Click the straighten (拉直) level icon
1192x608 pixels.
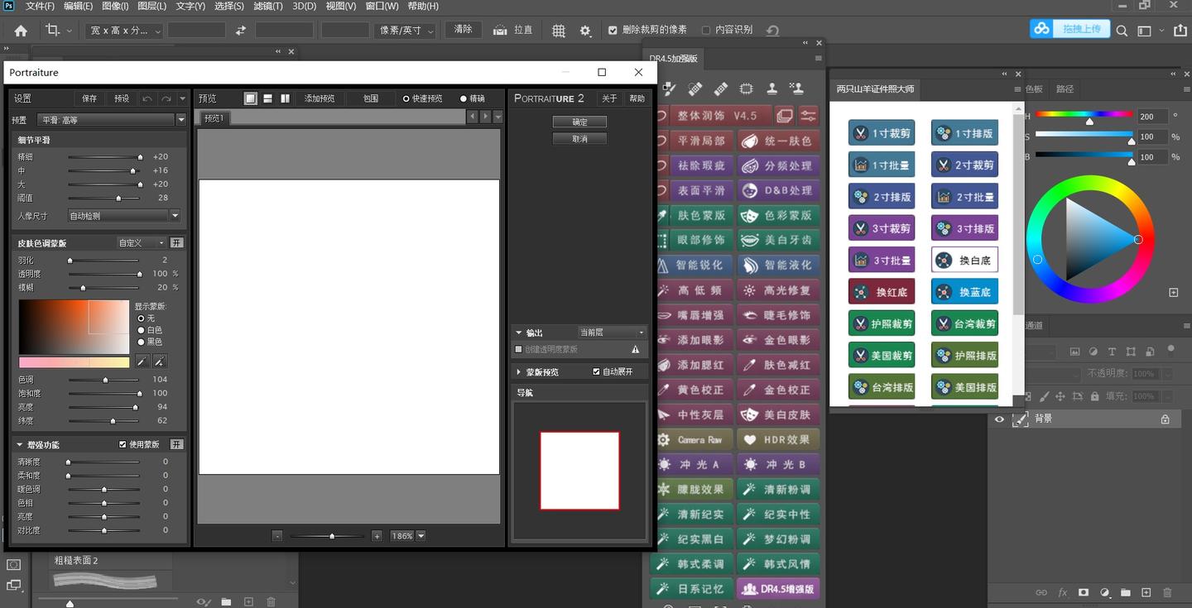point(500,30)
